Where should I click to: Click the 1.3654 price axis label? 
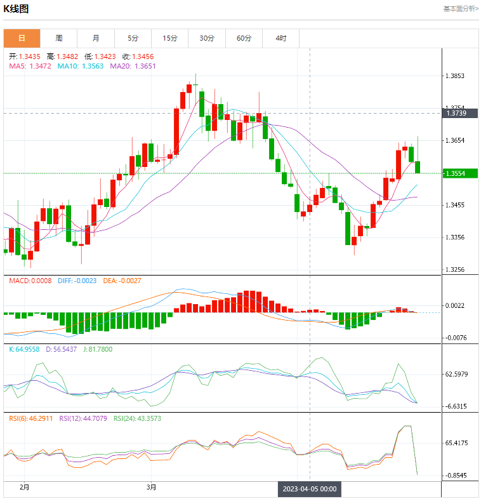455,140
